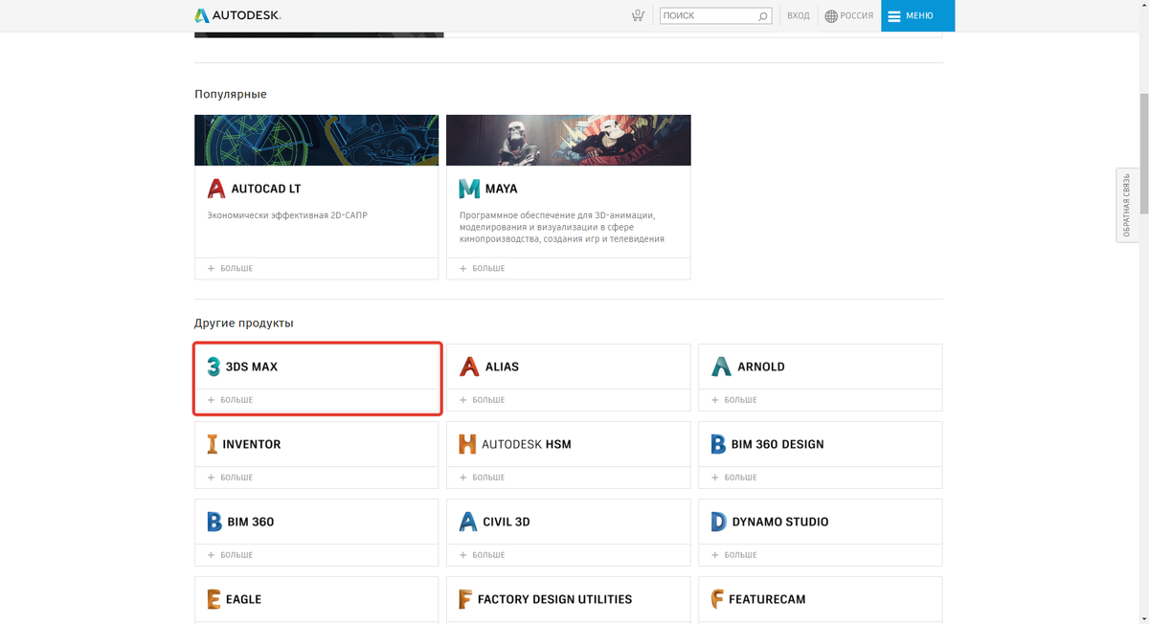Click the AutoCAD LT logo icon
1149x624 pixels.
pyautogui.click(x=214, y=188)
